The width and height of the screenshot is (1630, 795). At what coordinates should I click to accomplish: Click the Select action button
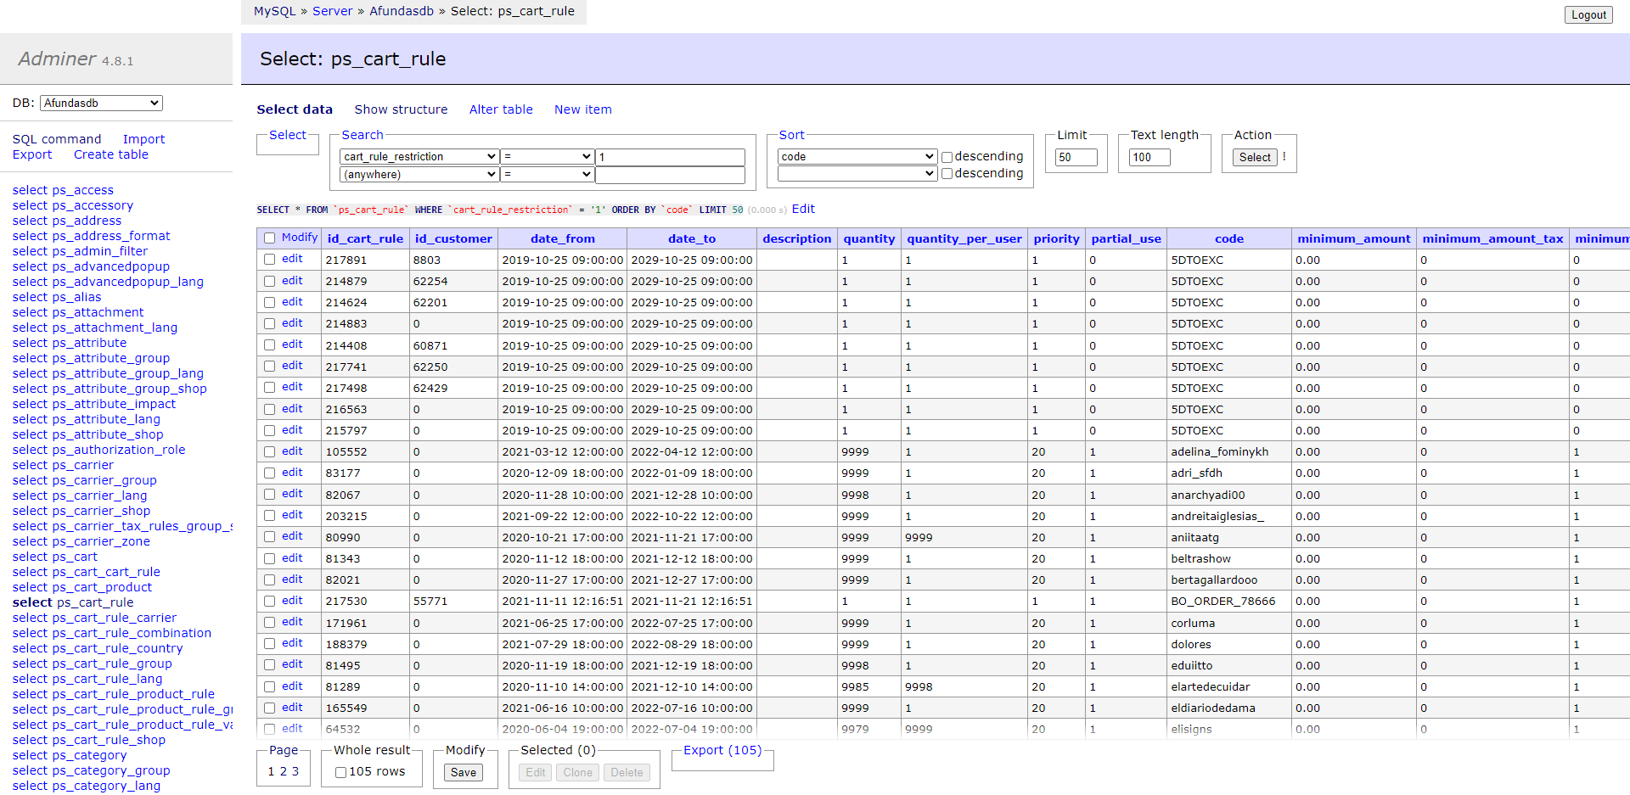[x=1254, y=157]
